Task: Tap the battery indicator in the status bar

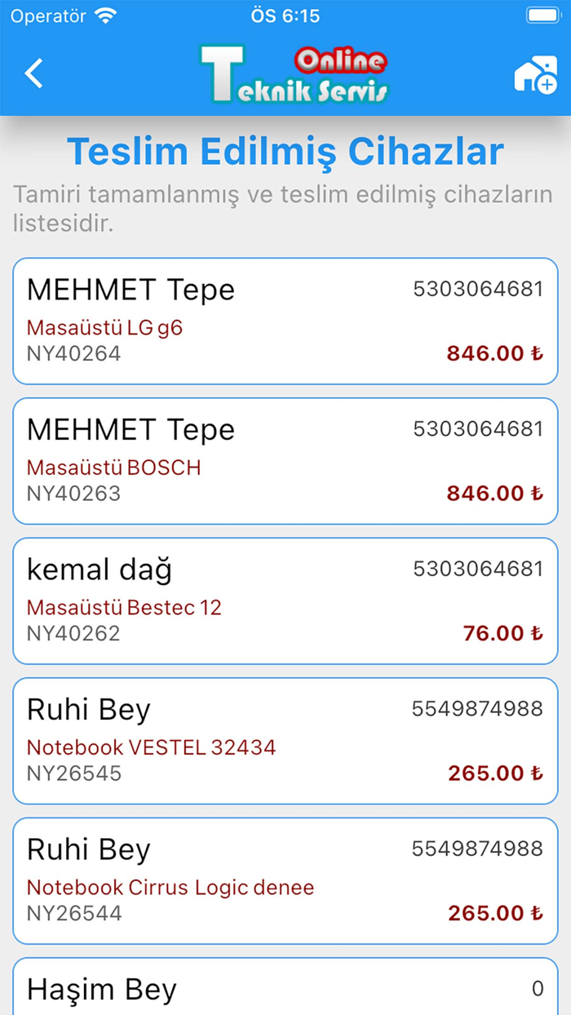Action: (x=542, y=15)
